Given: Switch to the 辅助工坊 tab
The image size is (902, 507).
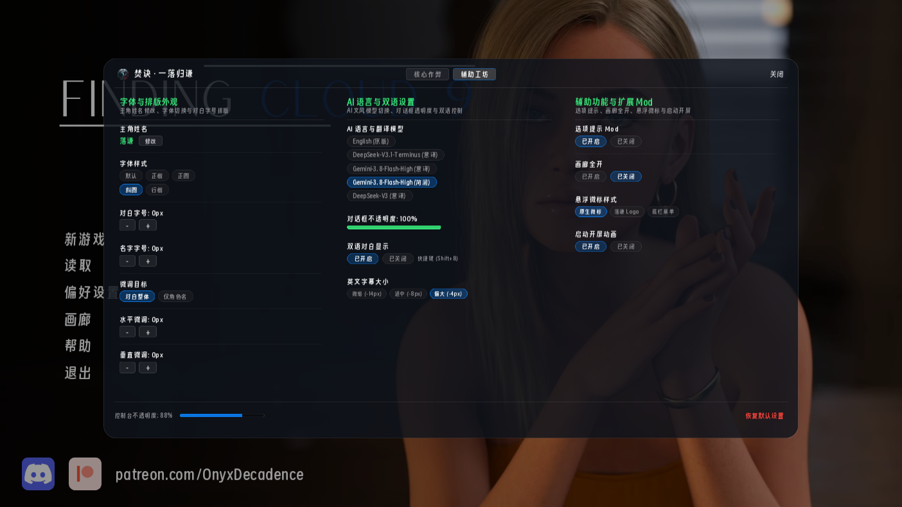Looking at the screenshot, I should [x=474, y=74].
